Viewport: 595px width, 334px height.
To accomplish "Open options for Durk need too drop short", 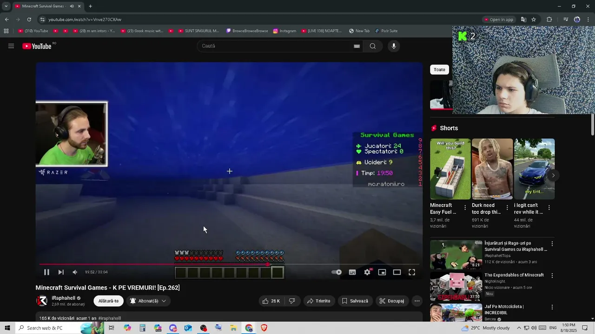I will tap(507, 208).
